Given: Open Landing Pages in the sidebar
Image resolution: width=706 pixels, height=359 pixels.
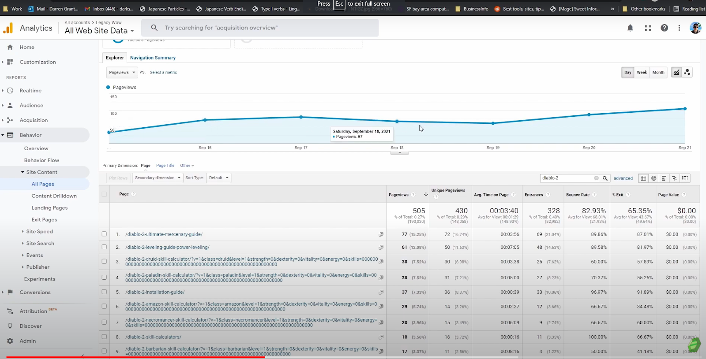Looking at the screenshot, I should pos(49,208).
